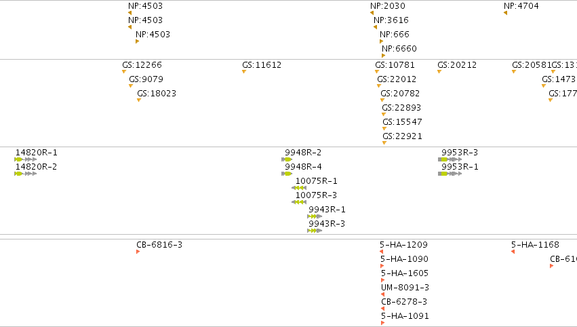This screenshot has height=327, width=577.
Task: Select the 5-HA-1168 red arrow marker
Action: [x=513, y=252]
